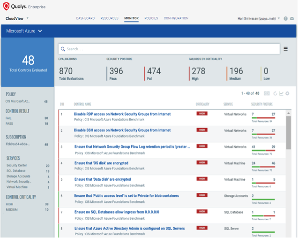Switch to the Policies tab
Image resolution: width=298 pixels, height=238 pixels.
(x=151, y=18)
